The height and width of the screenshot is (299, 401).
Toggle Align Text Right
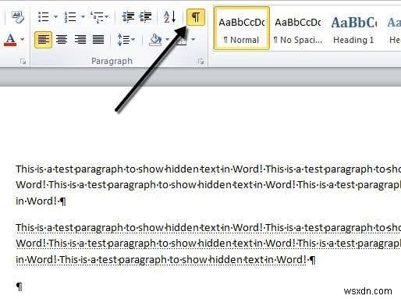point(80,40)
